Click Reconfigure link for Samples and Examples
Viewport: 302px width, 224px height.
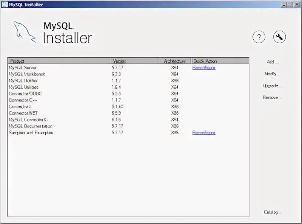(x=204, y=133)
